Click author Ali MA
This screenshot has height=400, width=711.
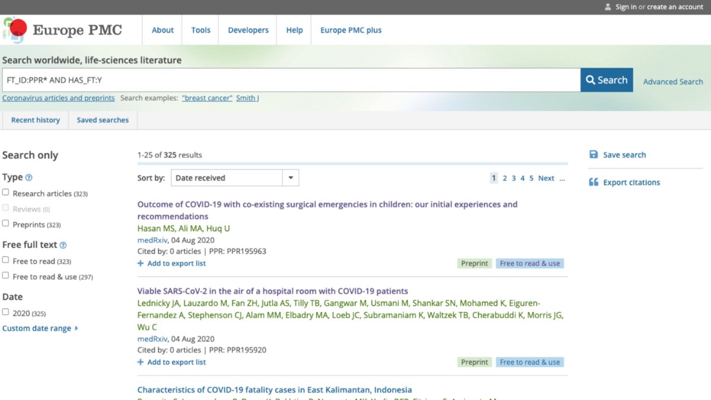coord(191,229)
